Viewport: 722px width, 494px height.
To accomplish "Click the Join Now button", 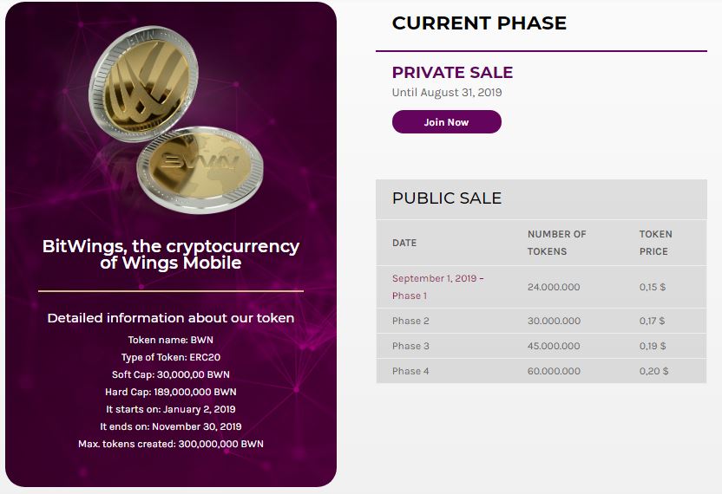I will tap(447, 122).
